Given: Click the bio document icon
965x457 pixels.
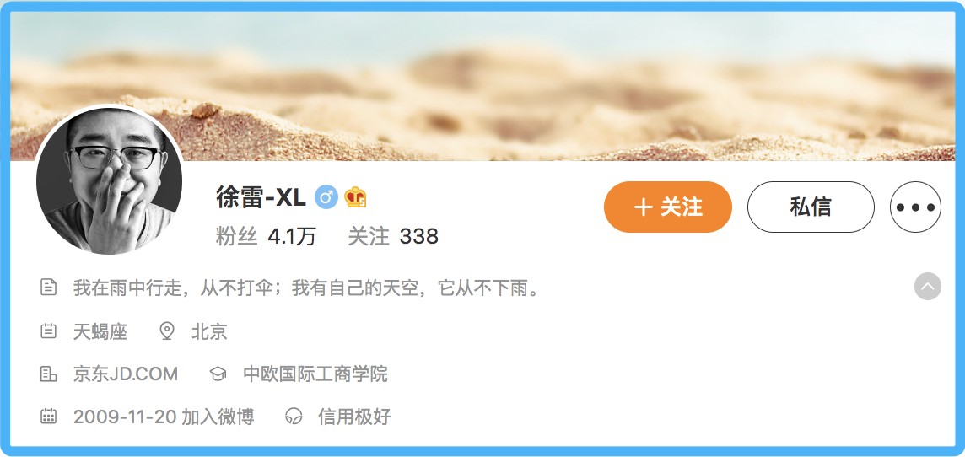Looking at the screenshot, I should coord(49,288).
